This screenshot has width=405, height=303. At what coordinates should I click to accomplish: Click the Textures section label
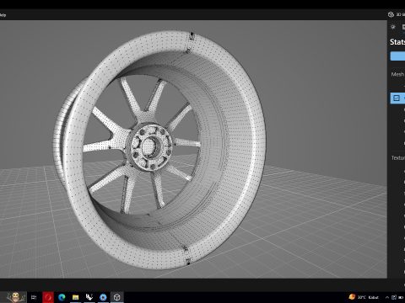click(x=398, y=158)
